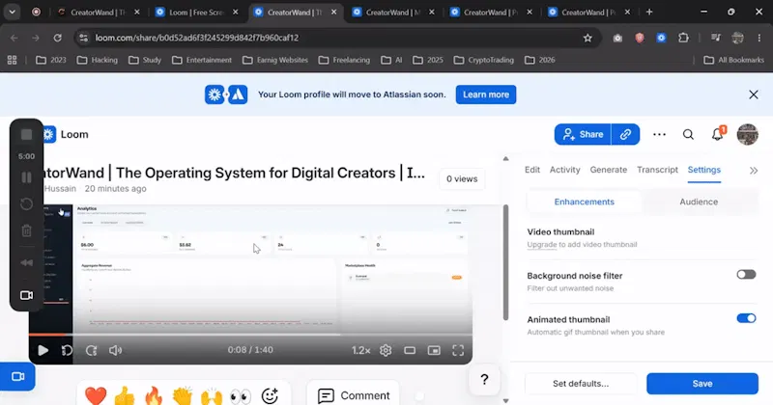Image resolution: width=773 pixels, height=405 pixels.
Task: Copy the video link with the link icon
Action: click(x=625, y=134)
